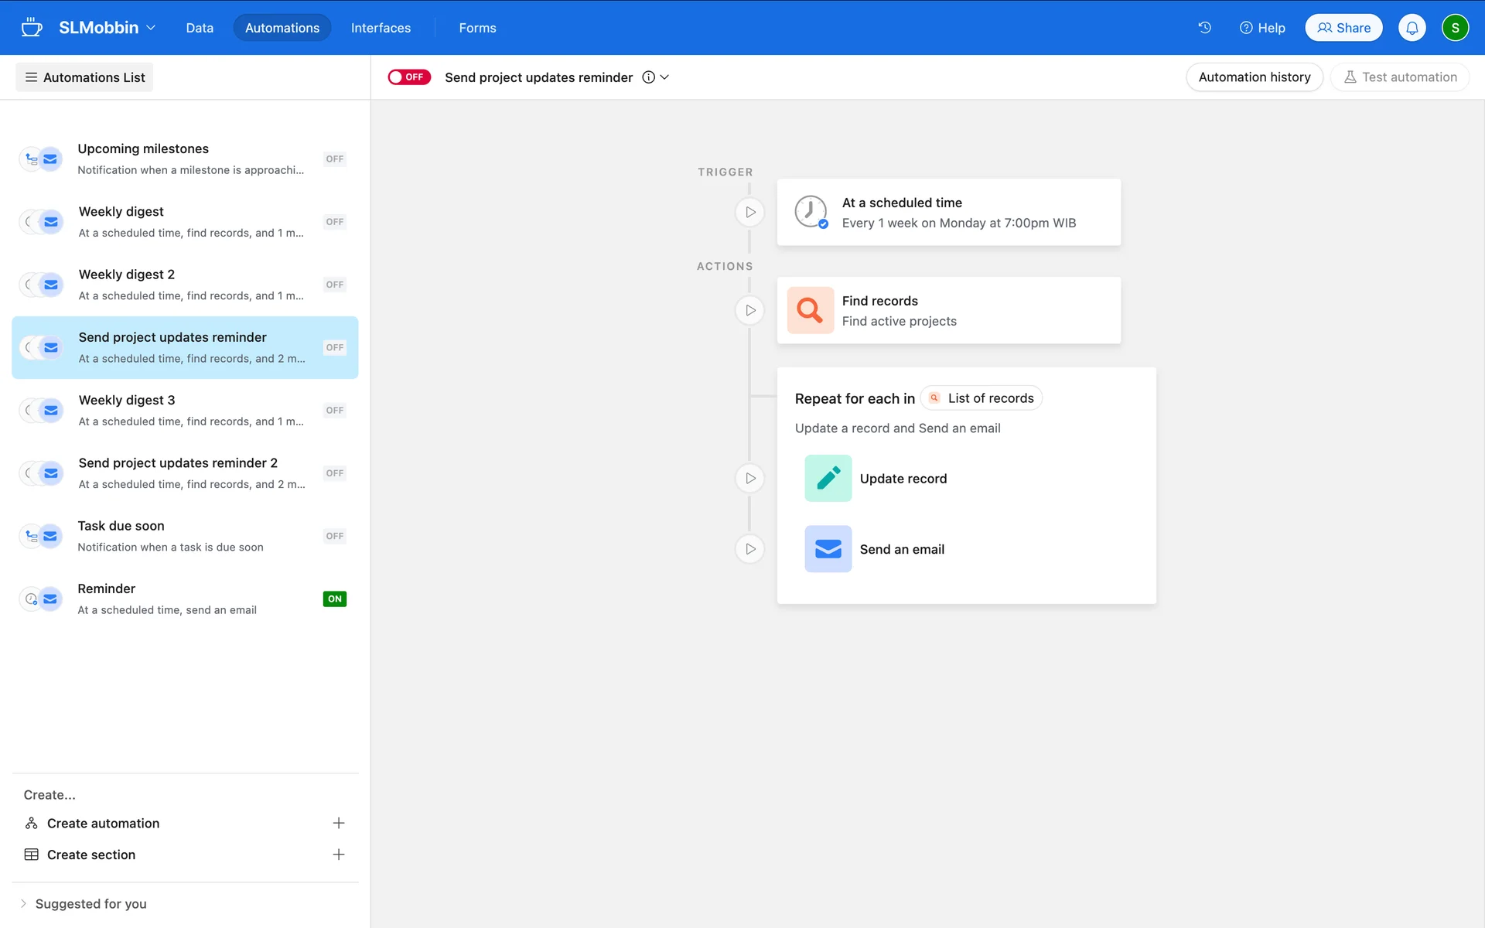Click the Share button

(x=1343, y=28)
